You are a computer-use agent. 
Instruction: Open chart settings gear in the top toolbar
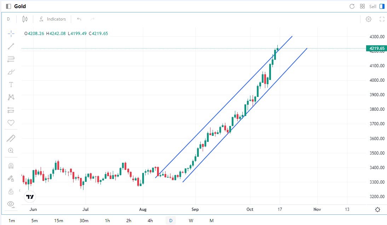coord(369,19)
